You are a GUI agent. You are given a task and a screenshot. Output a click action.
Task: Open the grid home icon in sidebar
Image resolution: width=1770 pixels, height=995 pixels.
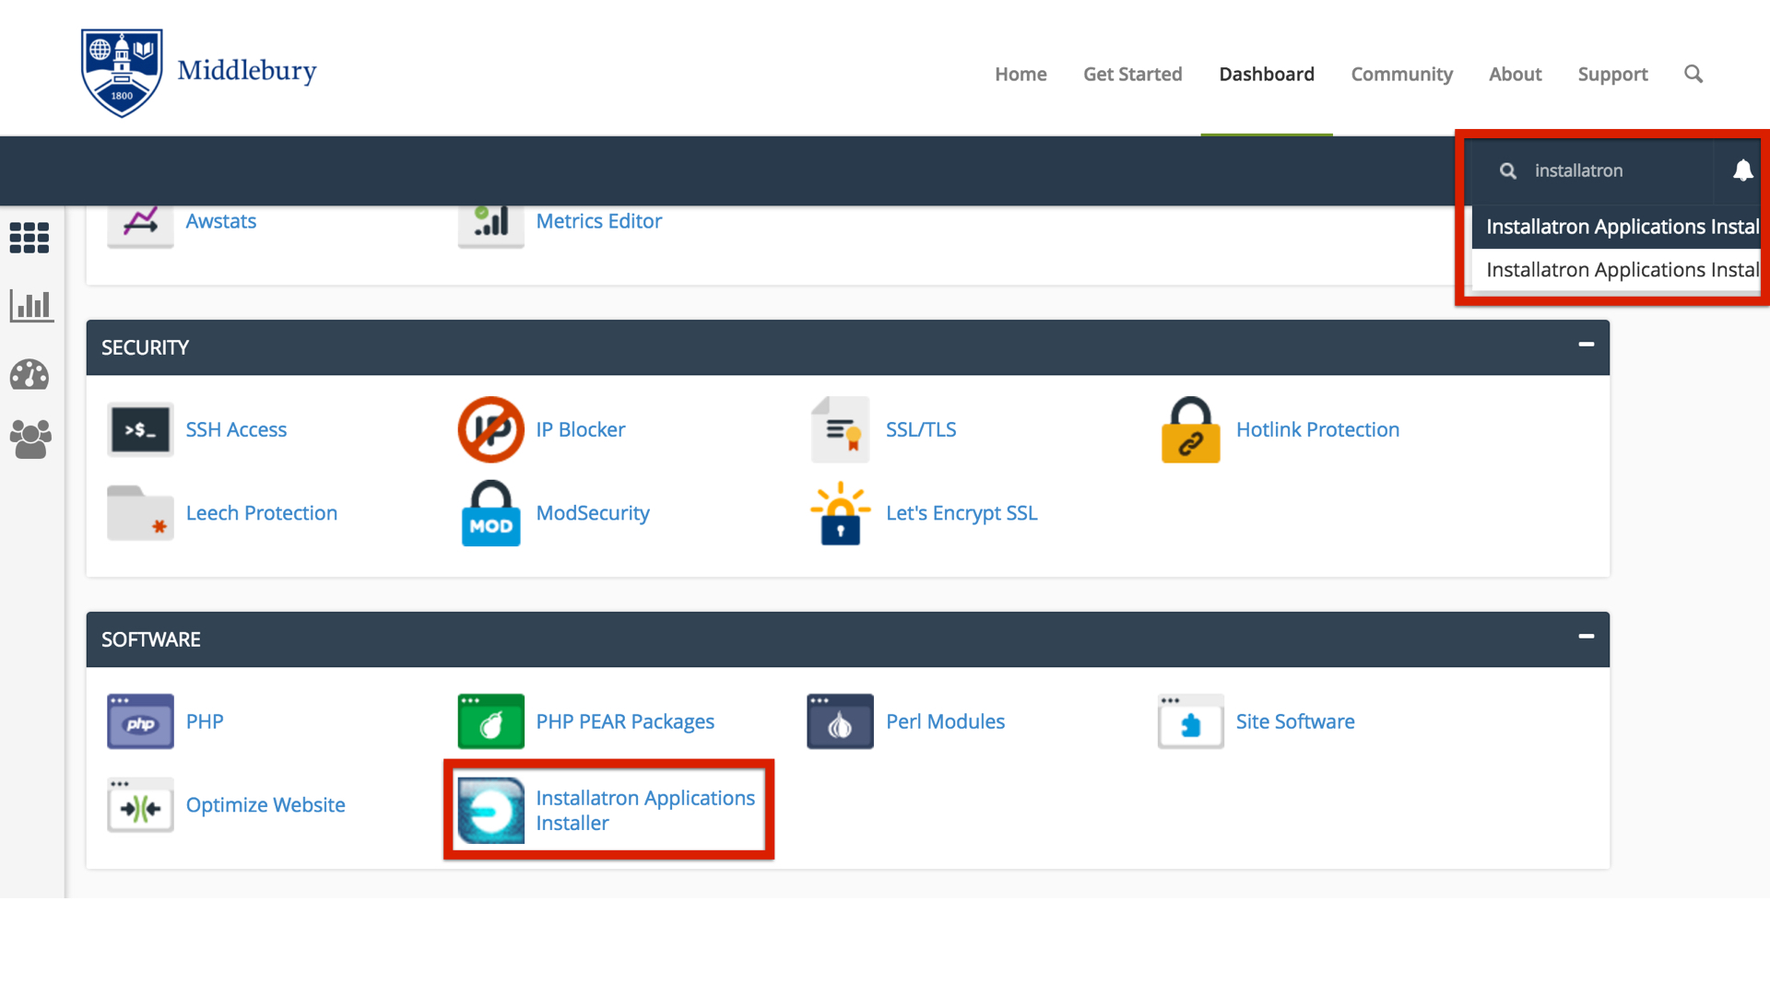point(29,238)
